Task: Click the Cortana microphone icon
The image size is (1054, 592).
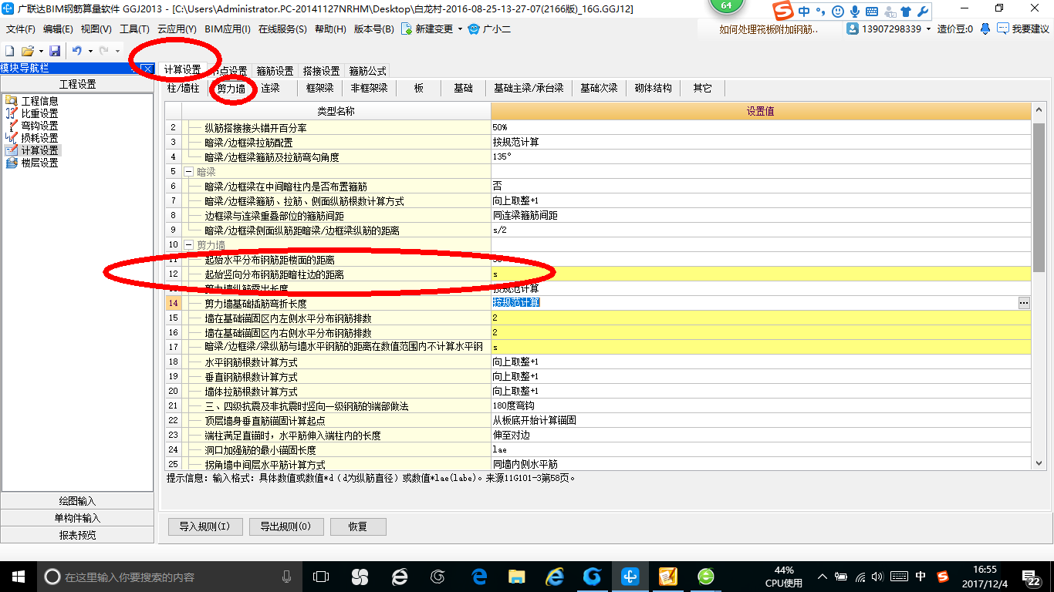Action: [x=287, y=576]
